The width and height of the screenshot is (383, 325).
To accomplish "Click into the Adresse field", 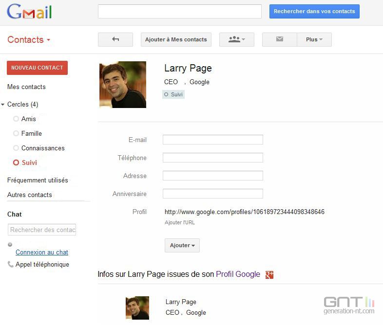I will [x=213, y=176].
